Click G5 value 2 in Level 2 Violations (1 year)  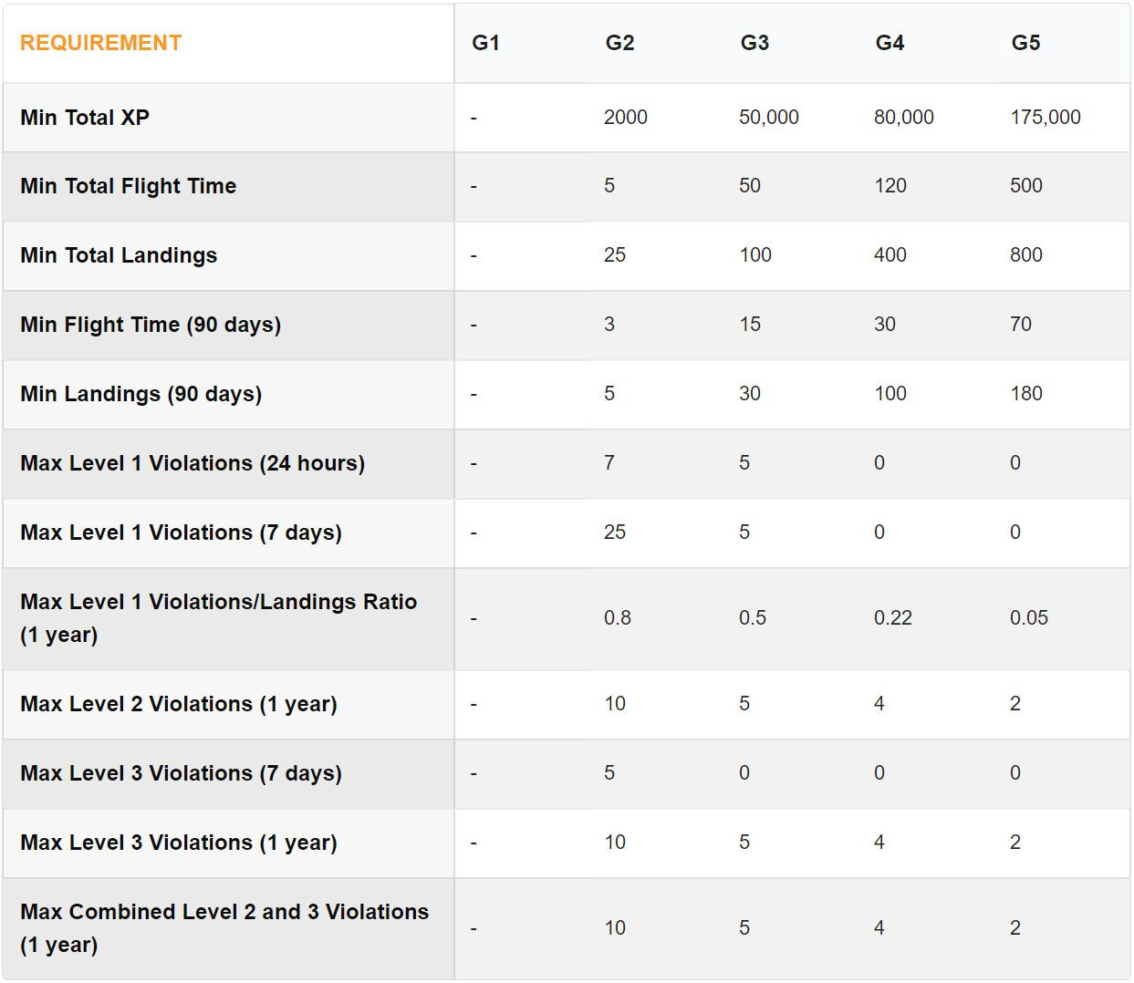(1015, 704)
